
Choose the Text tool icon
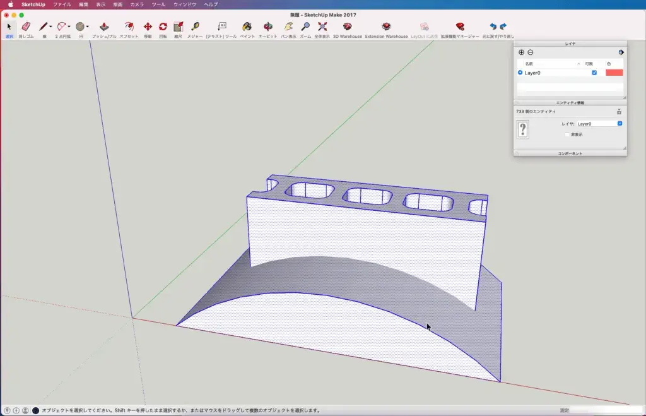point(221,27)
